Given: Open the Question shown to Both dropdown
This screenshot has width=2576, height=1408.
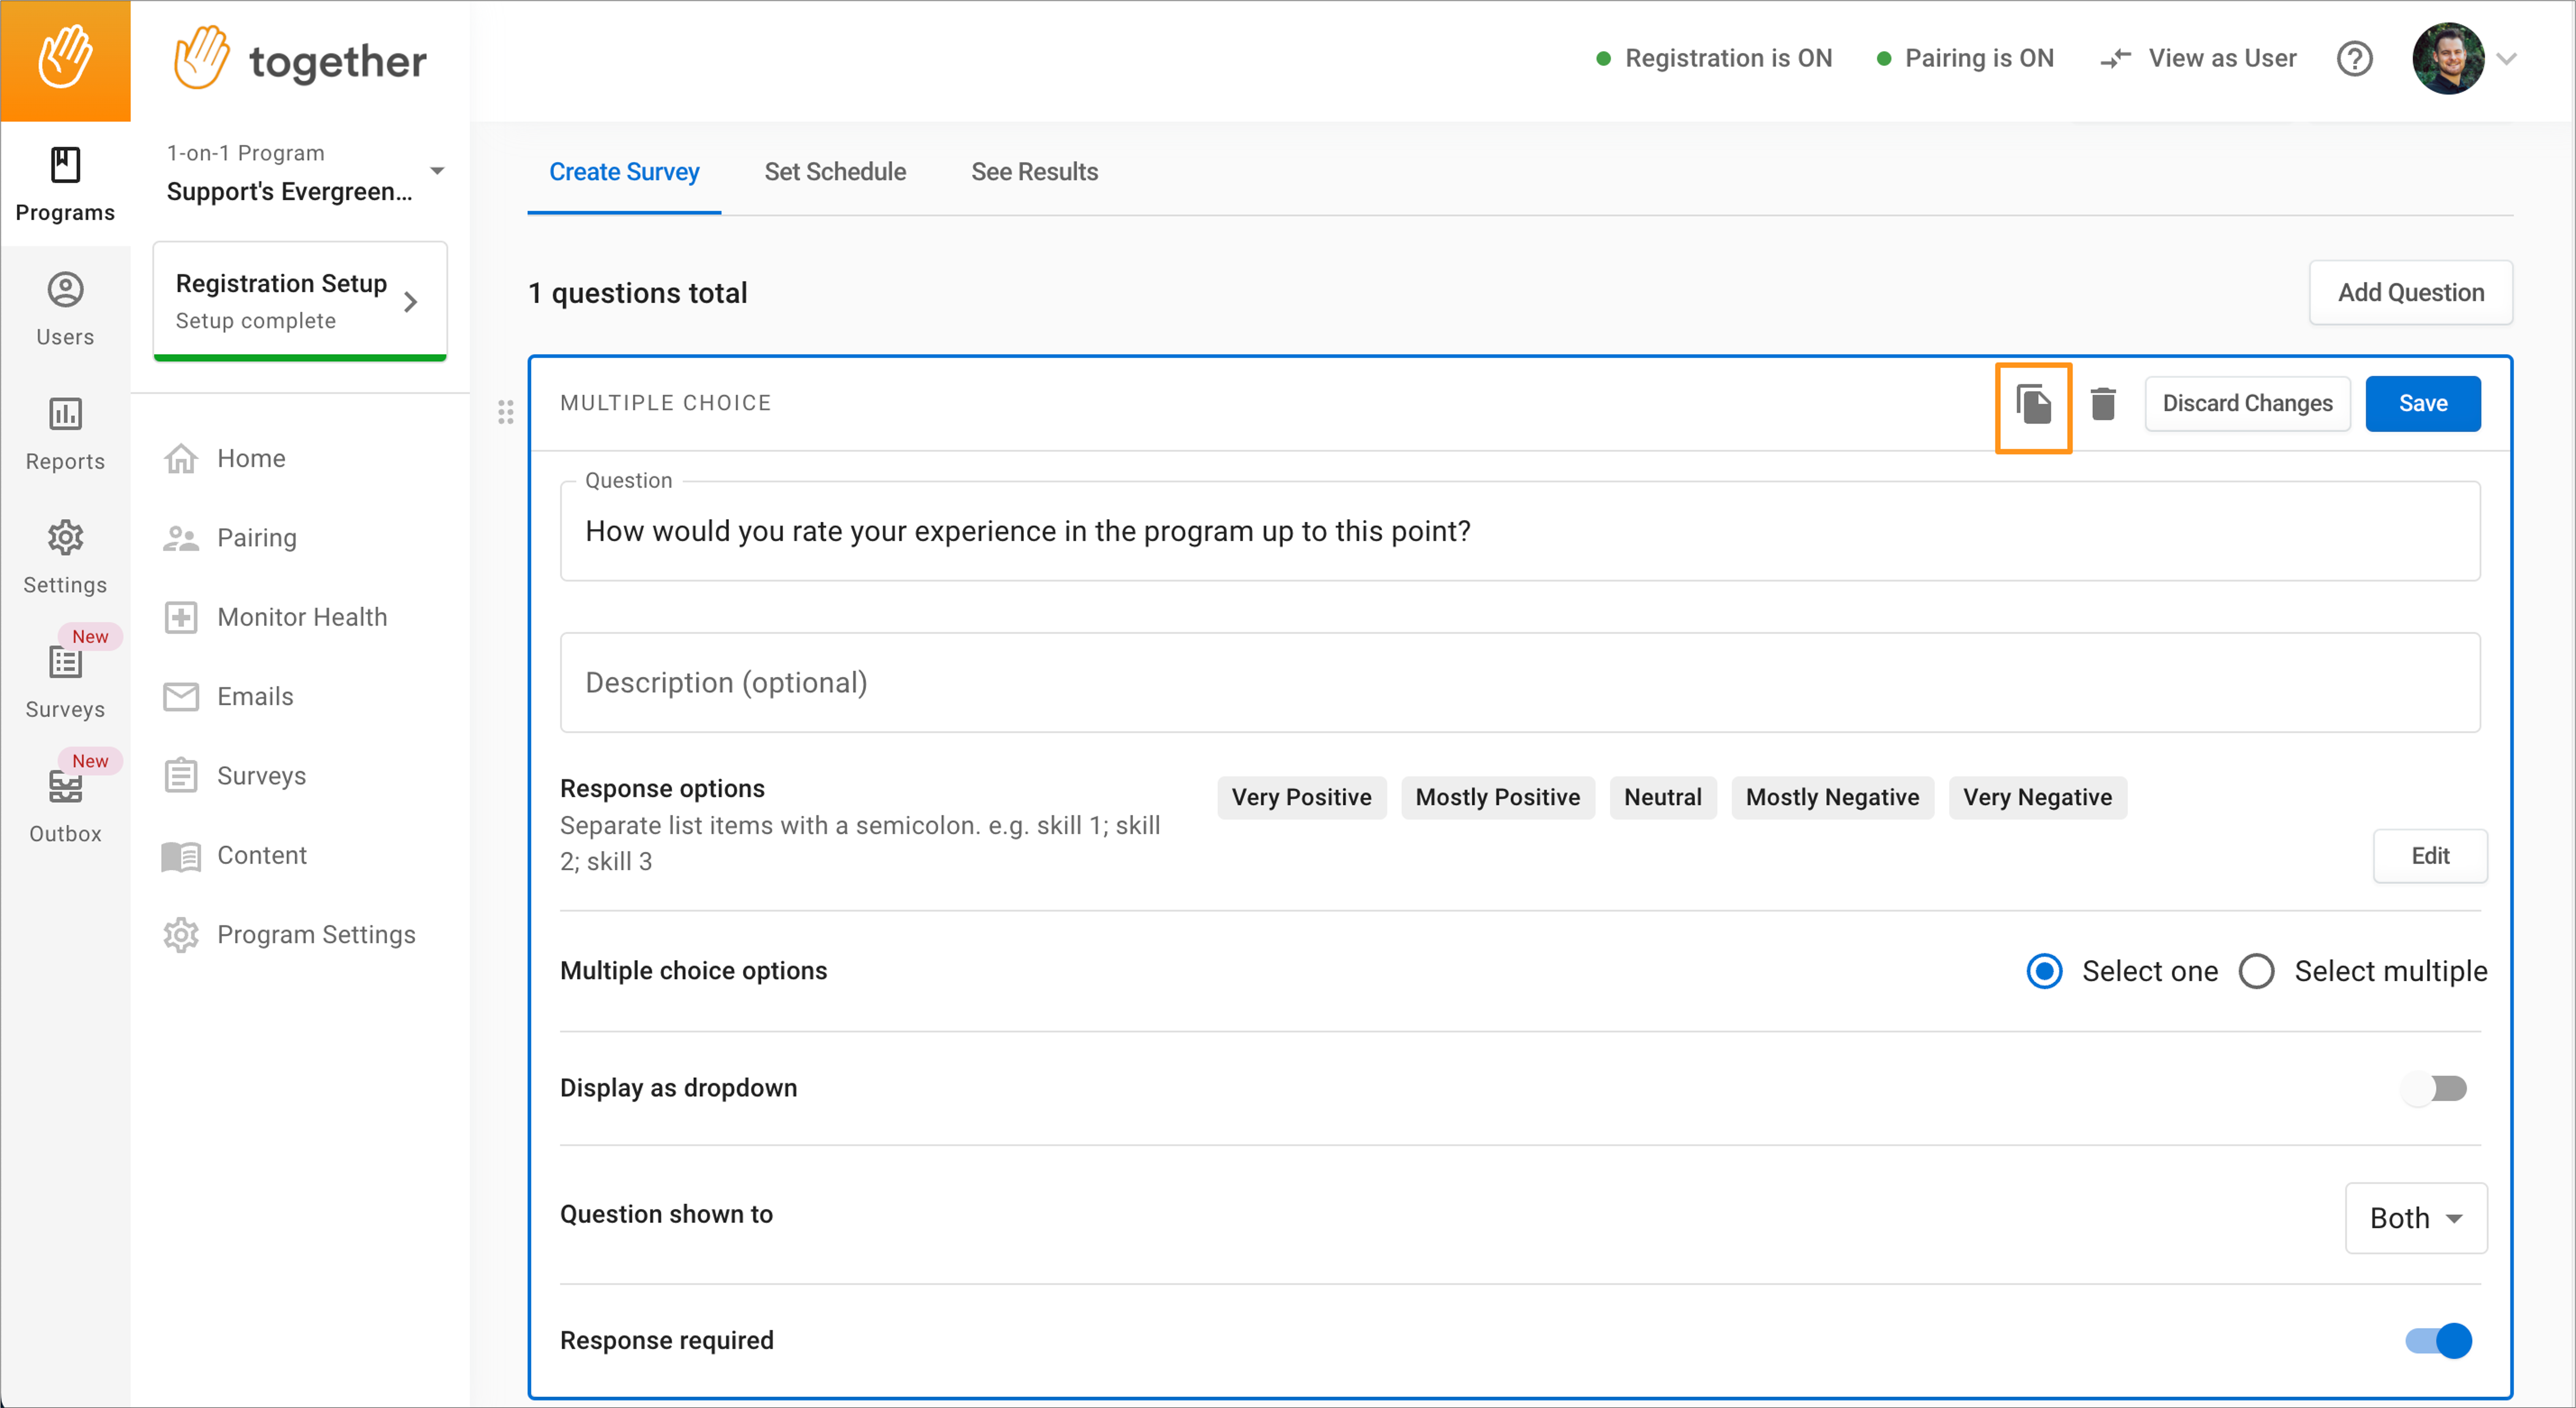Looking at the screenshot, I should (x=2416, y=1218).
